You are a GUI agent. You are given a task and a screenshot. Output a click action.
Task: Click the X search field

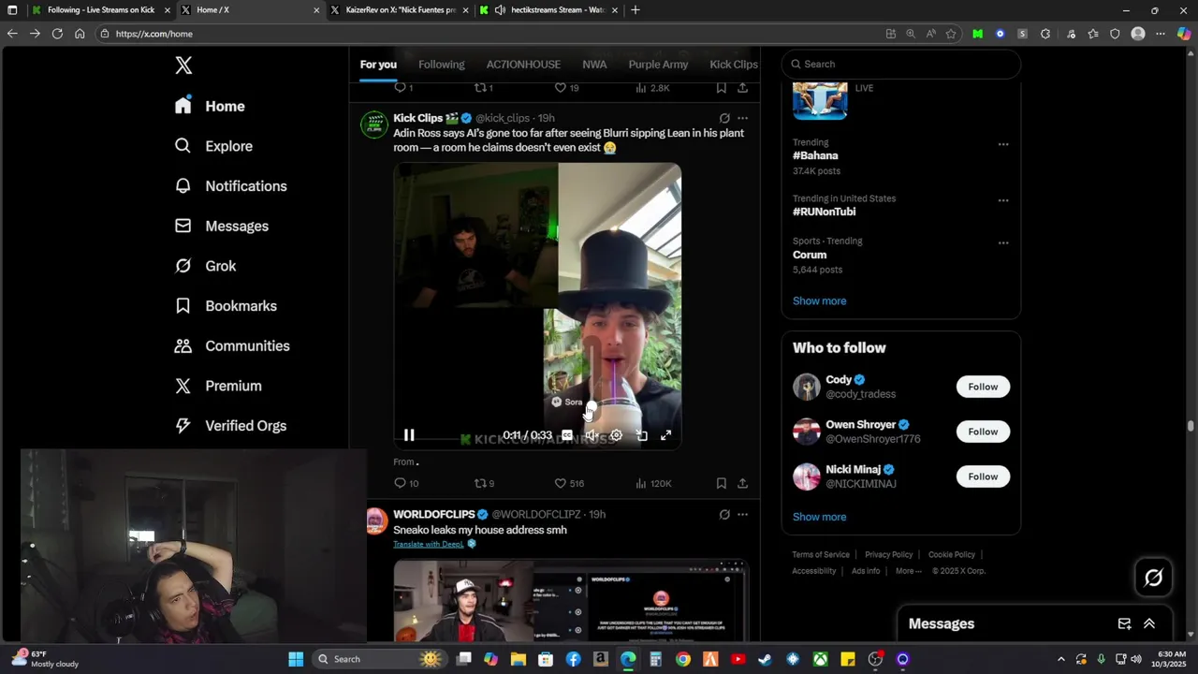coord(900,64)
